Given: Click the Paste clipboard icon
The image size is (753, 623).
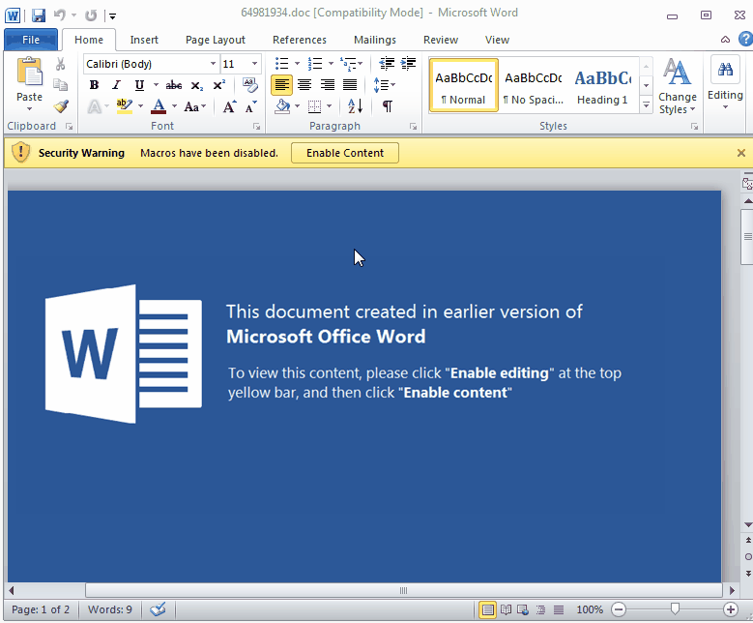Looking at the screenshot, I should pyautogui.click(x=29, y=72).
